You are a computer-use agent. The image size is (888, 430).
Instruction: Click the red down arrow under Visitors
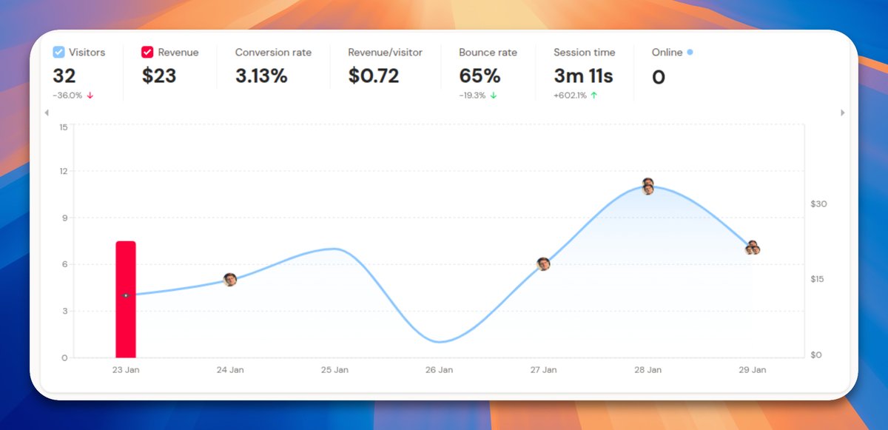tap(90, 95)
